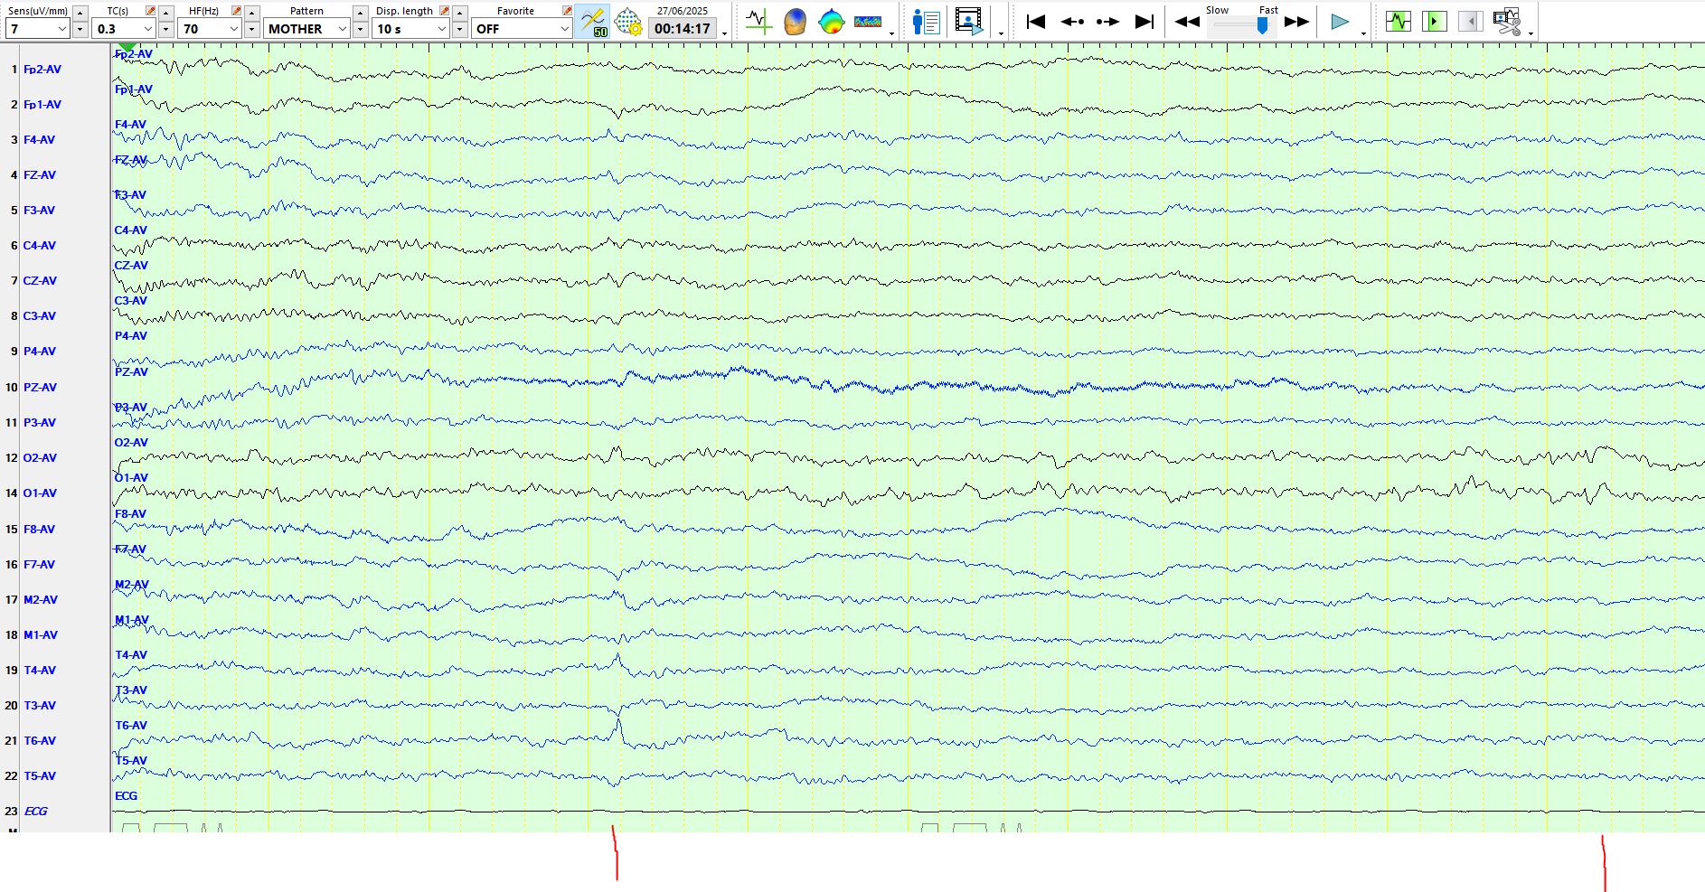Open the Favorite dropdown showing OFF
Screen dimensions: 1705x892
tap(522, 29)
